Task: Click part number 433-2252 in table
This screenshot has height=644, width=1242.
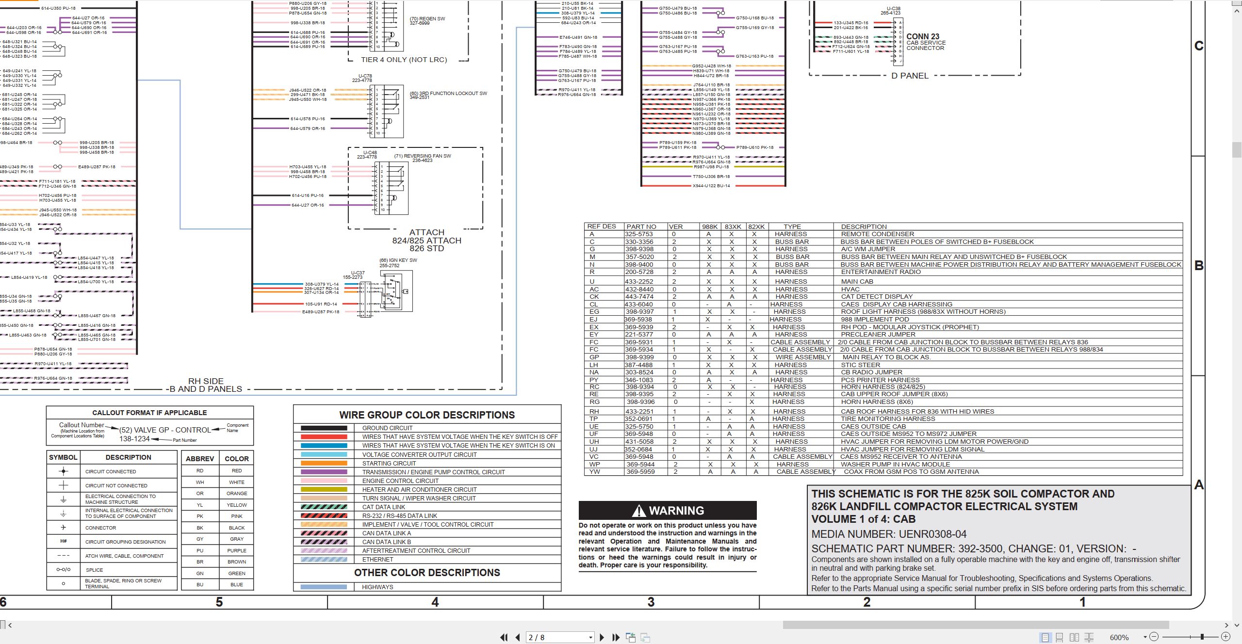Action: [x=639, y=281]
